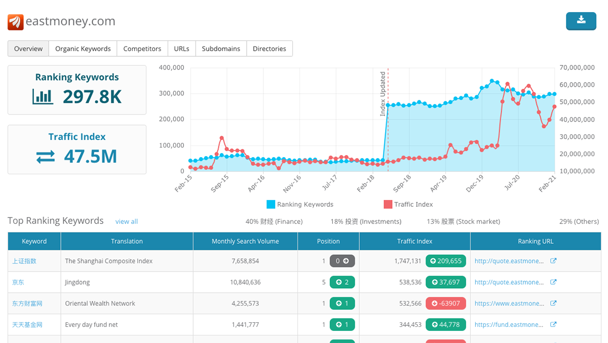Click the download report button
This screenshot has height=343, width=608.
[581, 21]
